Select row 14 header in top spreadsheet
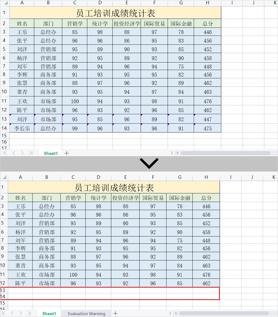This screenshot has width=278, height=317. click(x=4, y=128)
